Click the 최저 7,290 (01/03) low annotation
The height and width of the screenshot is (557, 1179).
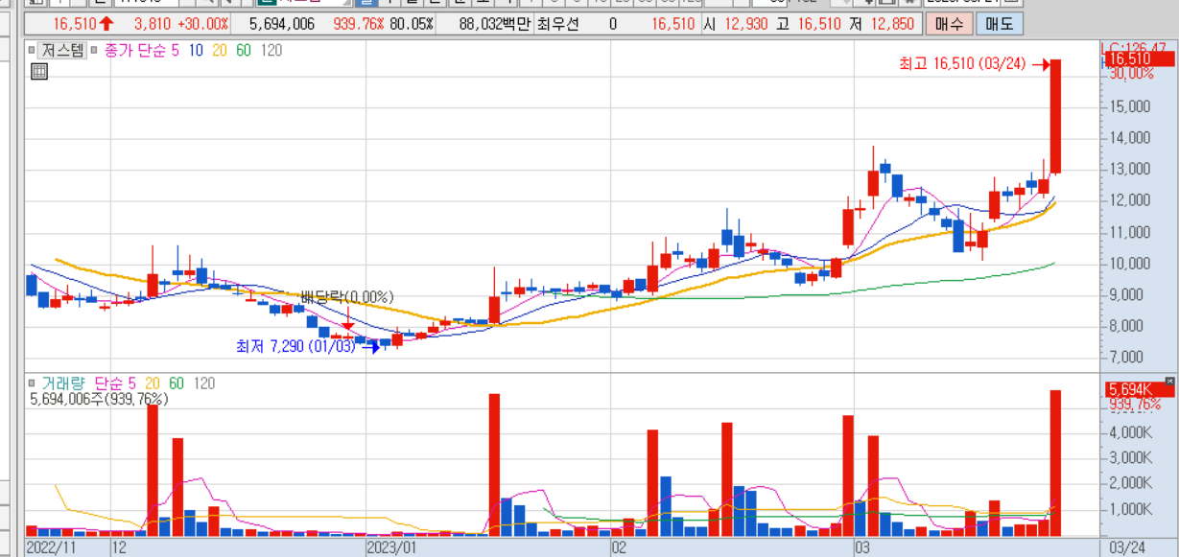click(295, 346)
